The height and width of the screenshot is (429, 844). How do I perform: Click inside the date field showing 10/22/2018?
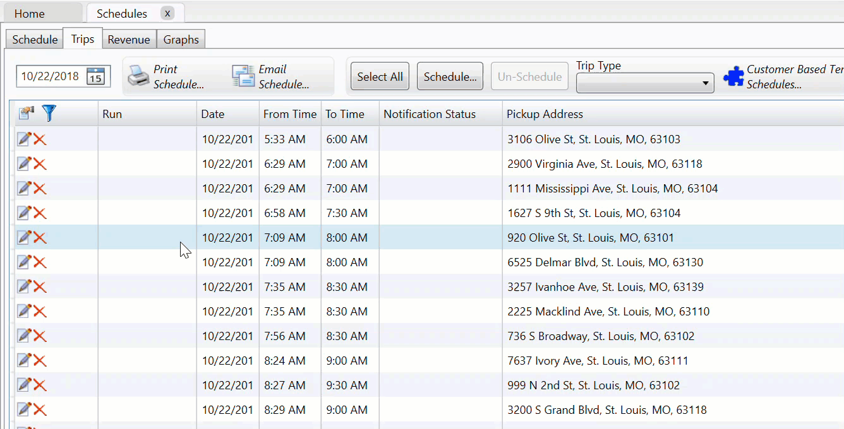tap(51, 76)
